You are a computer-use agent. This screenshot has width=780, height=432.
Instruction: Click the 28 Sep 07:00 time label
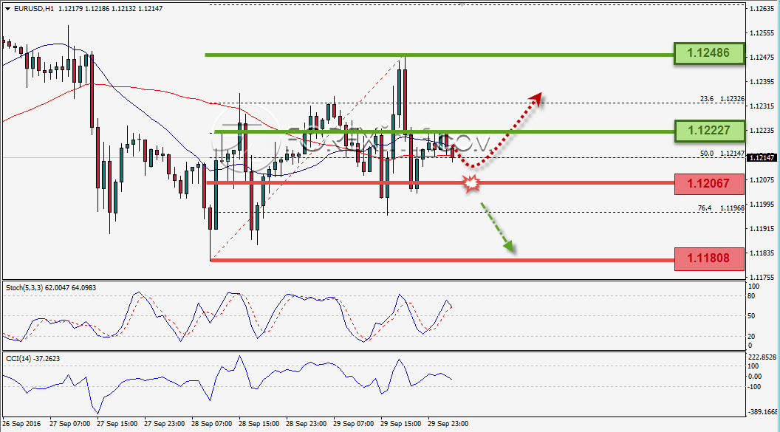click(211, 424)
